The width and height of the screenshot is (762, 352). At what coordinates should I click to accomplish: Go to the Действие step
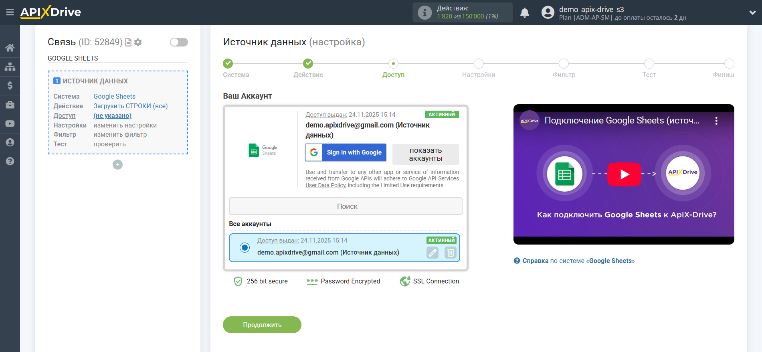click(308, 63)
